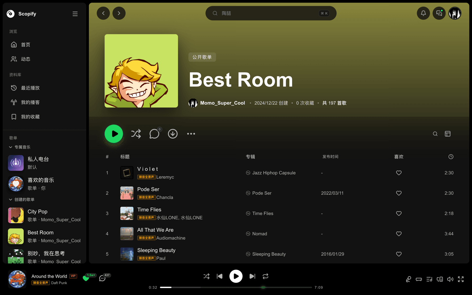The height and width of the screenshot is (295, 472).
Task: Open the creator name next to 2024/12/22 创建
Action: pyautogui.click(x=223, y=103)
